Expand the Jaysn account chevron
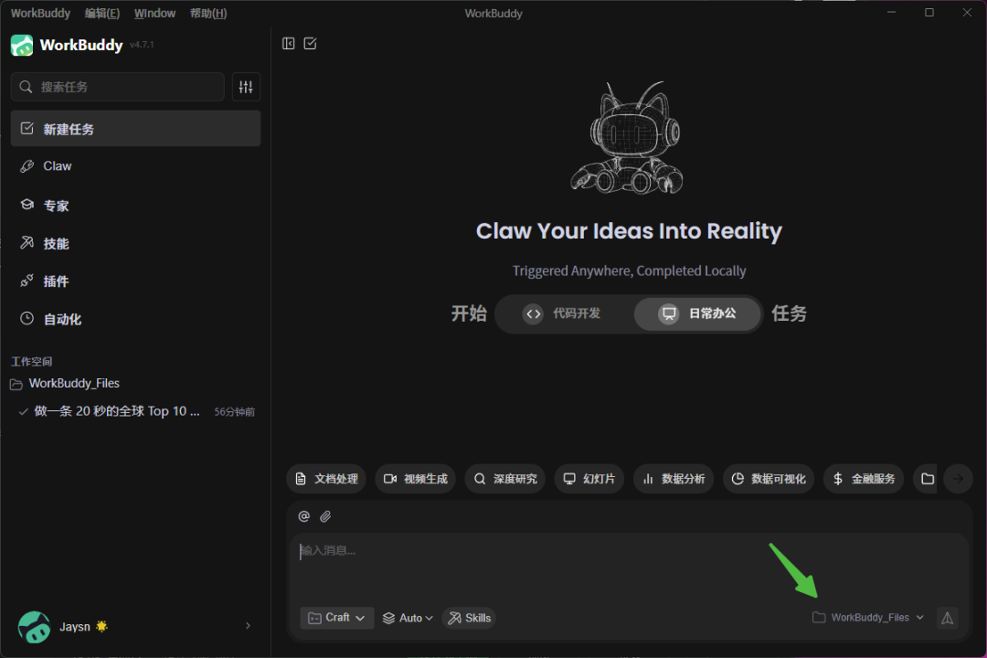The width and height of the screenshot is (987, 658). 248,626
